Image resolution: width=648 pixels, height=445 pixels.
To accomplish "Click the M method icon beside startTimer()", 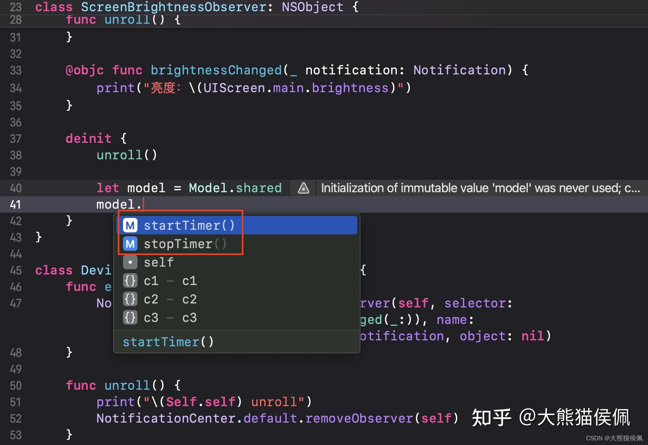I will point(130,225).
